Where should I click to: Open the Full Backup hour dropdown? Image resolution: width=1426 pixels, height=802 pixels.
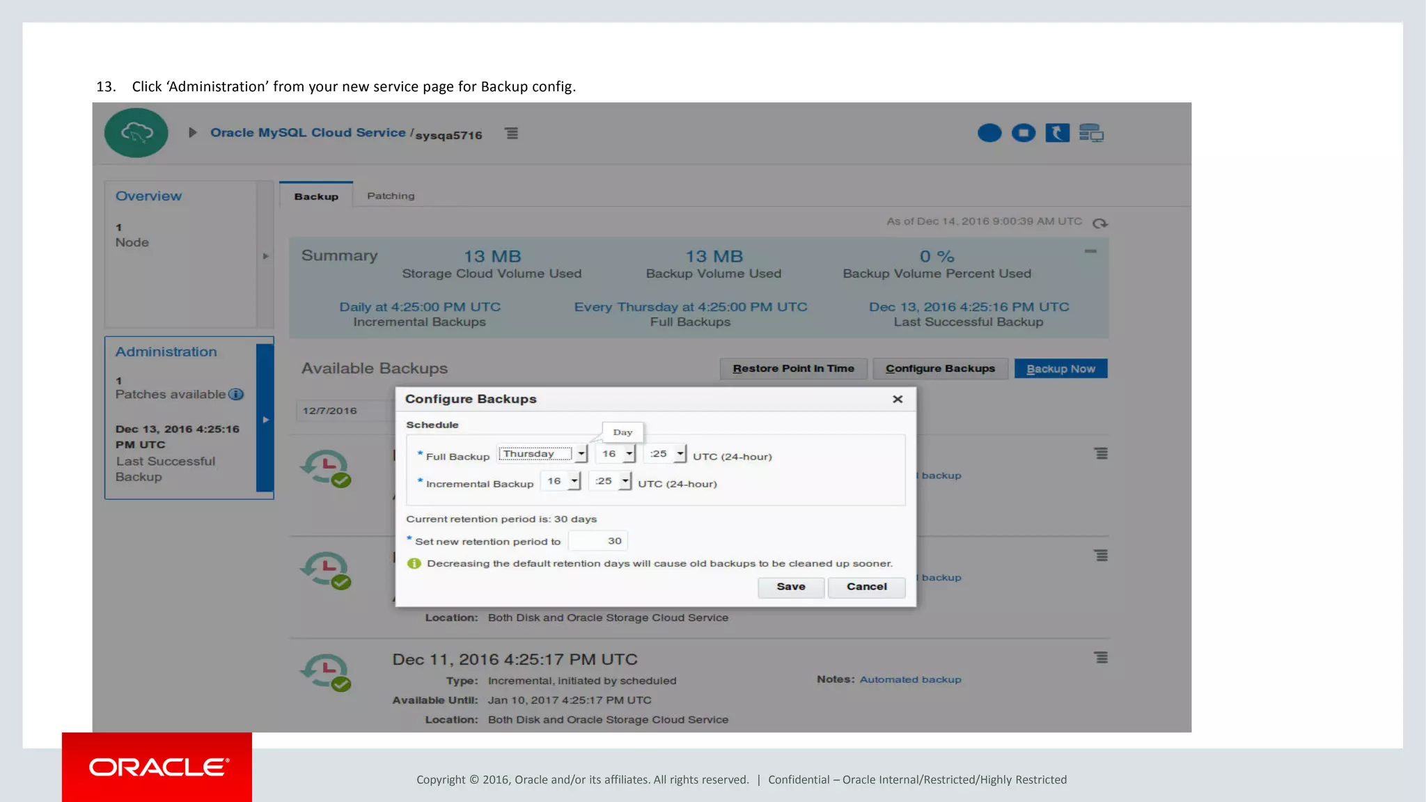(x=616, y=454)
